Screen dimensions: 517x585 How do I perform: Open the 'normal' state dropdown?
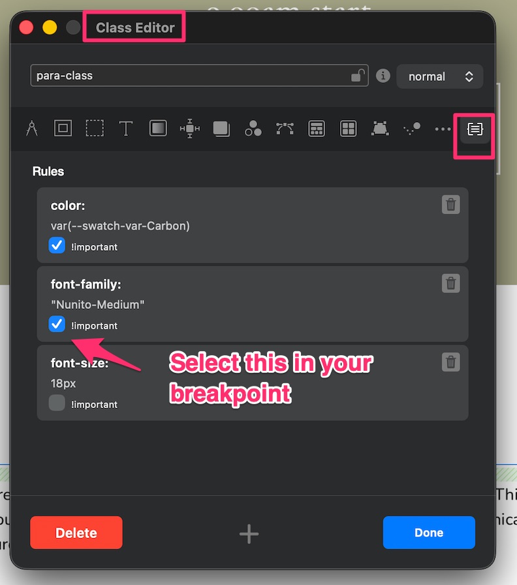(x=439, y=76)
